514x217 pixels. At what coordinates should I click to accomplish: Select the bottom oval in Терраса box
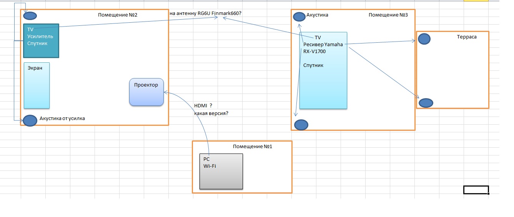click(x=426, y=103)
